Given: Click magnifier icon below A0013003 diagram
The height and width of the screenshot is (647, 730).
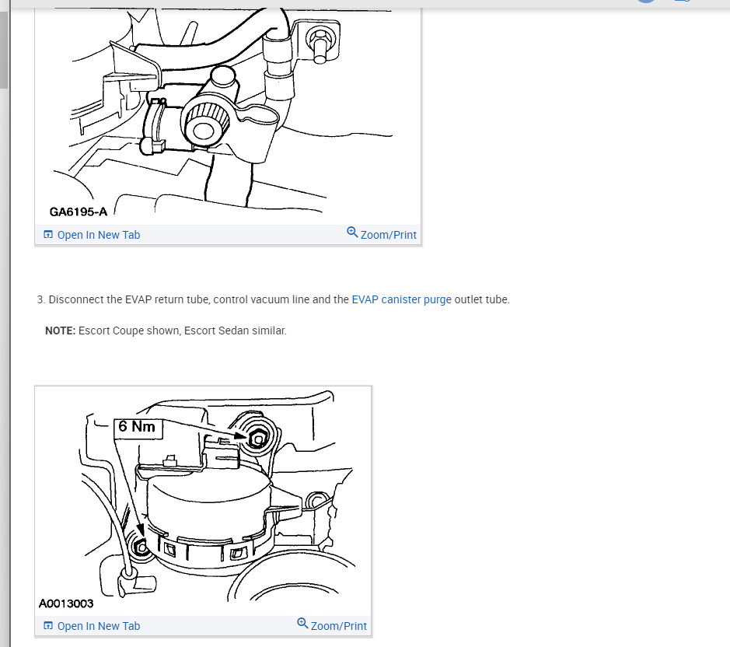Looking at the screenshot, I should tap(302, 623).
